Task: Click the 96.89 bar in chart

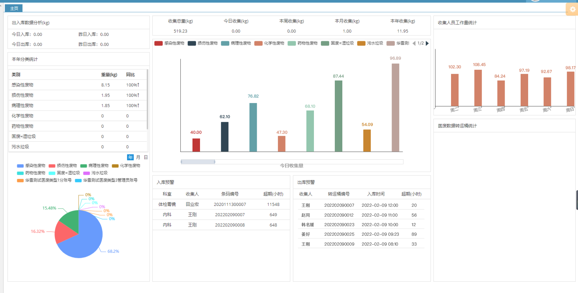Action: (395, 107)
